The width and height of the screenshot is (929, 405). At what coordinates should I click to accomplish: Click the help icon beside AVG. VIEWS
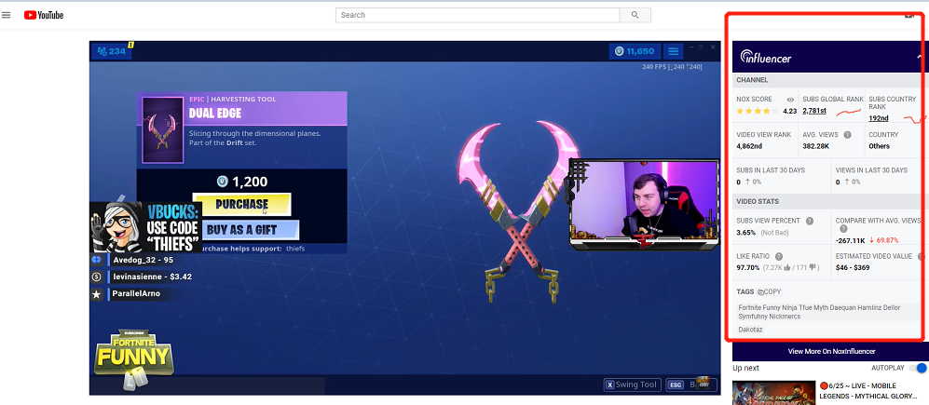pyautogui.click(x=847, y=135)
